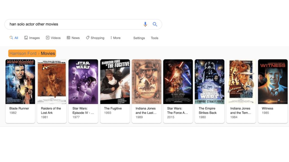The width and height of the screenshot is (289, 162).
Task: Open Indiana Jones and the Last Crusade poster
Action: click(x=146, y=82)
